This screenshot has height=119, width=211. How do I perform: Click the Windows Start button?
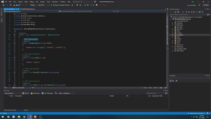[x=3, y=117]
